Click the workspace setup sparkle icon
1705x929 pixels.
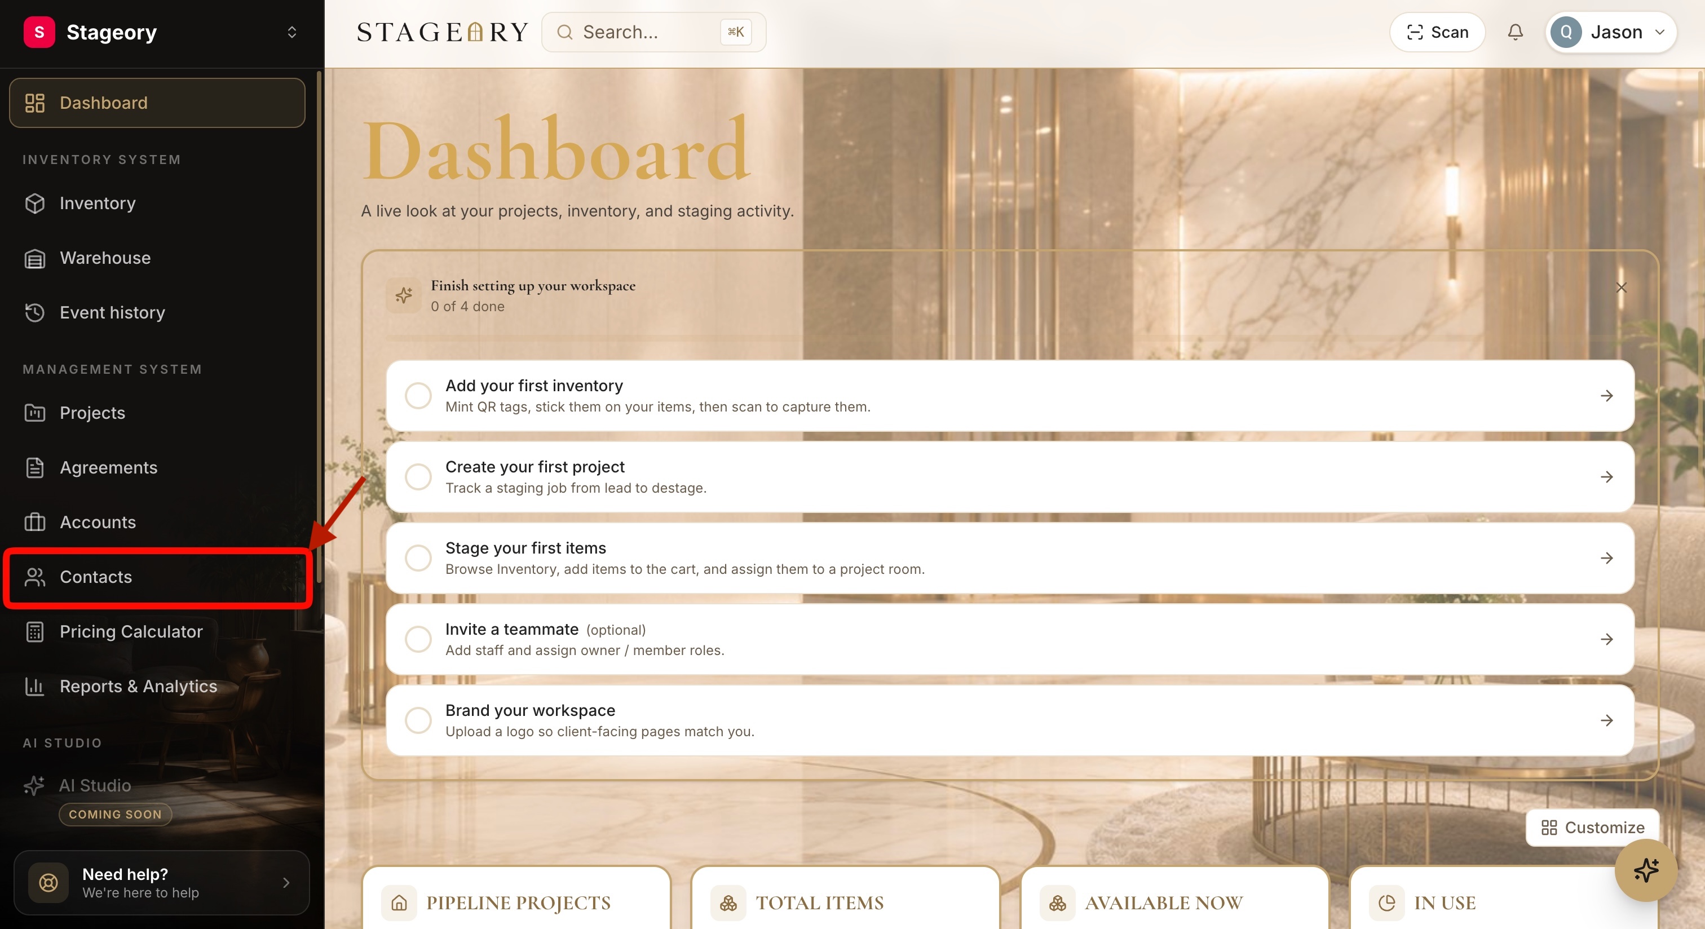404,295
